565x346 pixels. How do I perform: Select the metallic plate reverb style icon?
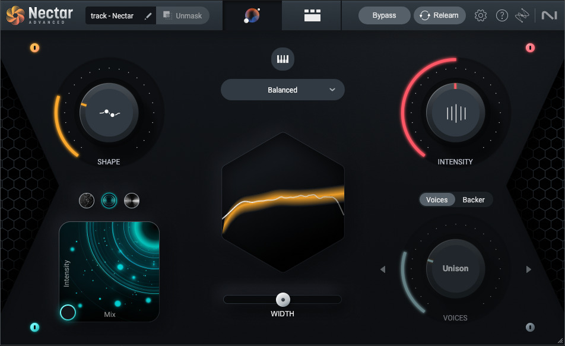tap(132, 201)
